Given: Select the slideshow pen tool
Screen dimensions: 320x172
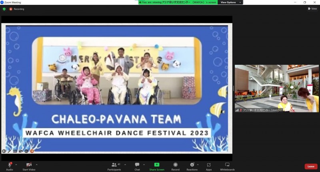Looking at the screenshot, I should pos(9,151).
